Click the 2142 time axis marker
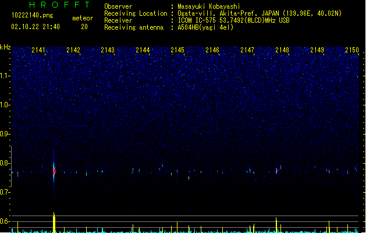Viewport: 366px width, 233px height. tap(73, 50)
